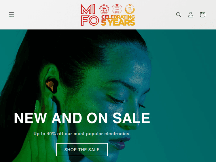
Task: Open the shopping cart icon
Action: click(x=203, y=15)
